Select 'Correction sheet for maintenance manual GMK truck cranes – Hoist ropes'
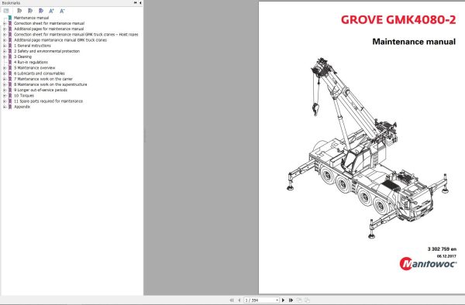Image resolution: width=465 pixels, height=305 pixels. [x=76, y=34]
